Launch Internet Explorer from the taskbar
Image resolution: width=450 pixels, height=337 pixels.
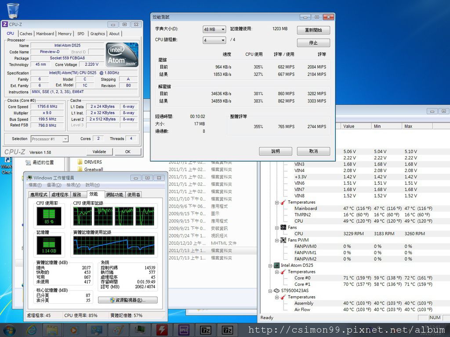click(x=31, y=330)
